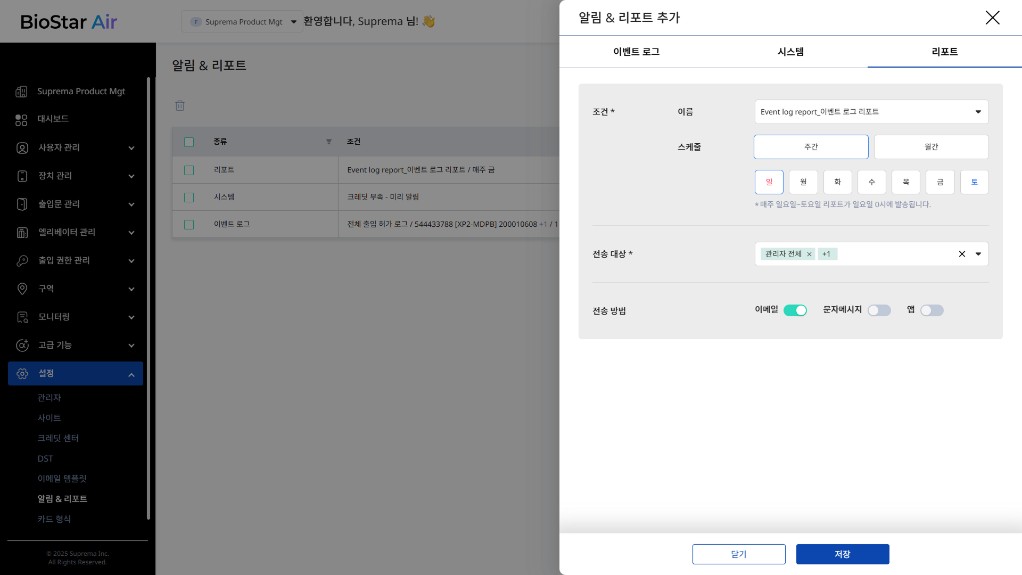Expand the recipient (전송 대상) dropdown arrow

pyautogui.click(x=978, y=254)
